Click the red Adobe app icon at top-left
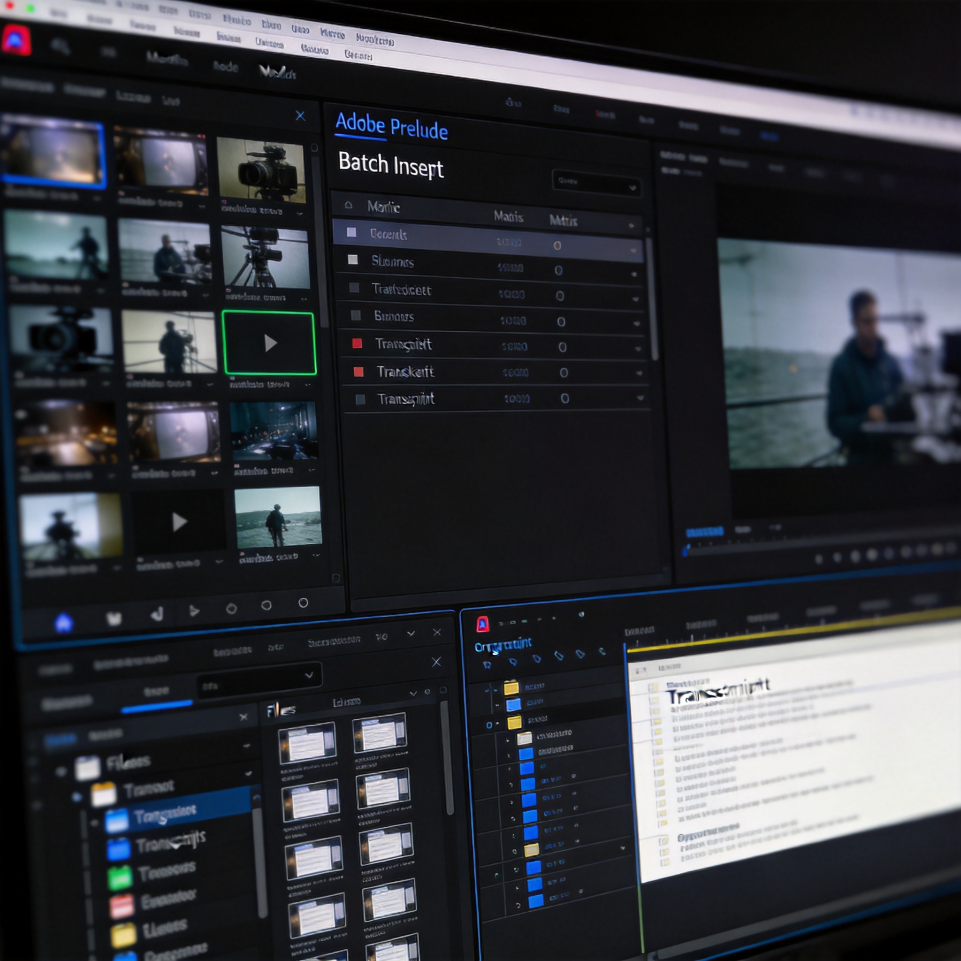 pos(16,39)
